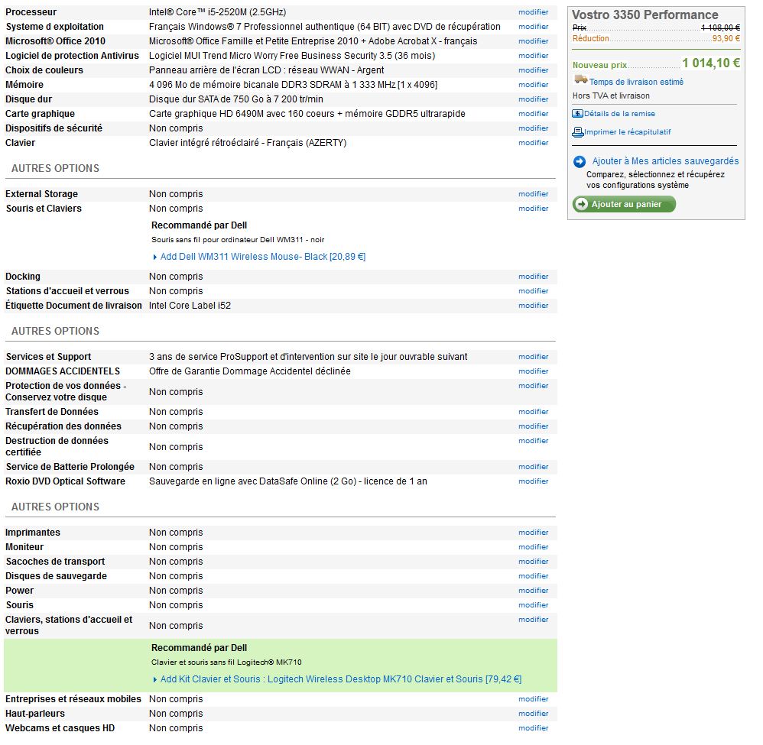Click the printer icon for summary
The image size is (763, 745).
pyautogui.click(x=578, y=132)
